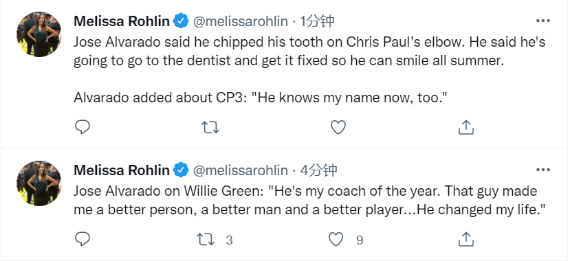Reply to the chipped tooth tweet
The image size is (570, 261).
(x=83, y=127)
